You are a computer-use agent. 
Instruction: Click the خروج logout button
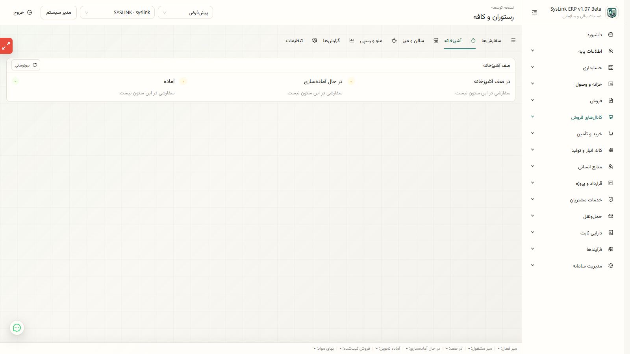22,13
